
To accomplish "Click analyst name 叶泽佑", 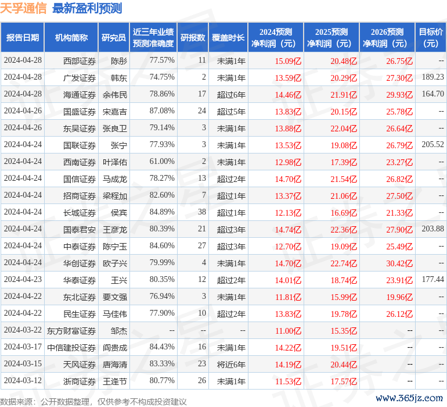I will pyautogui.click(x=115, y=162).
